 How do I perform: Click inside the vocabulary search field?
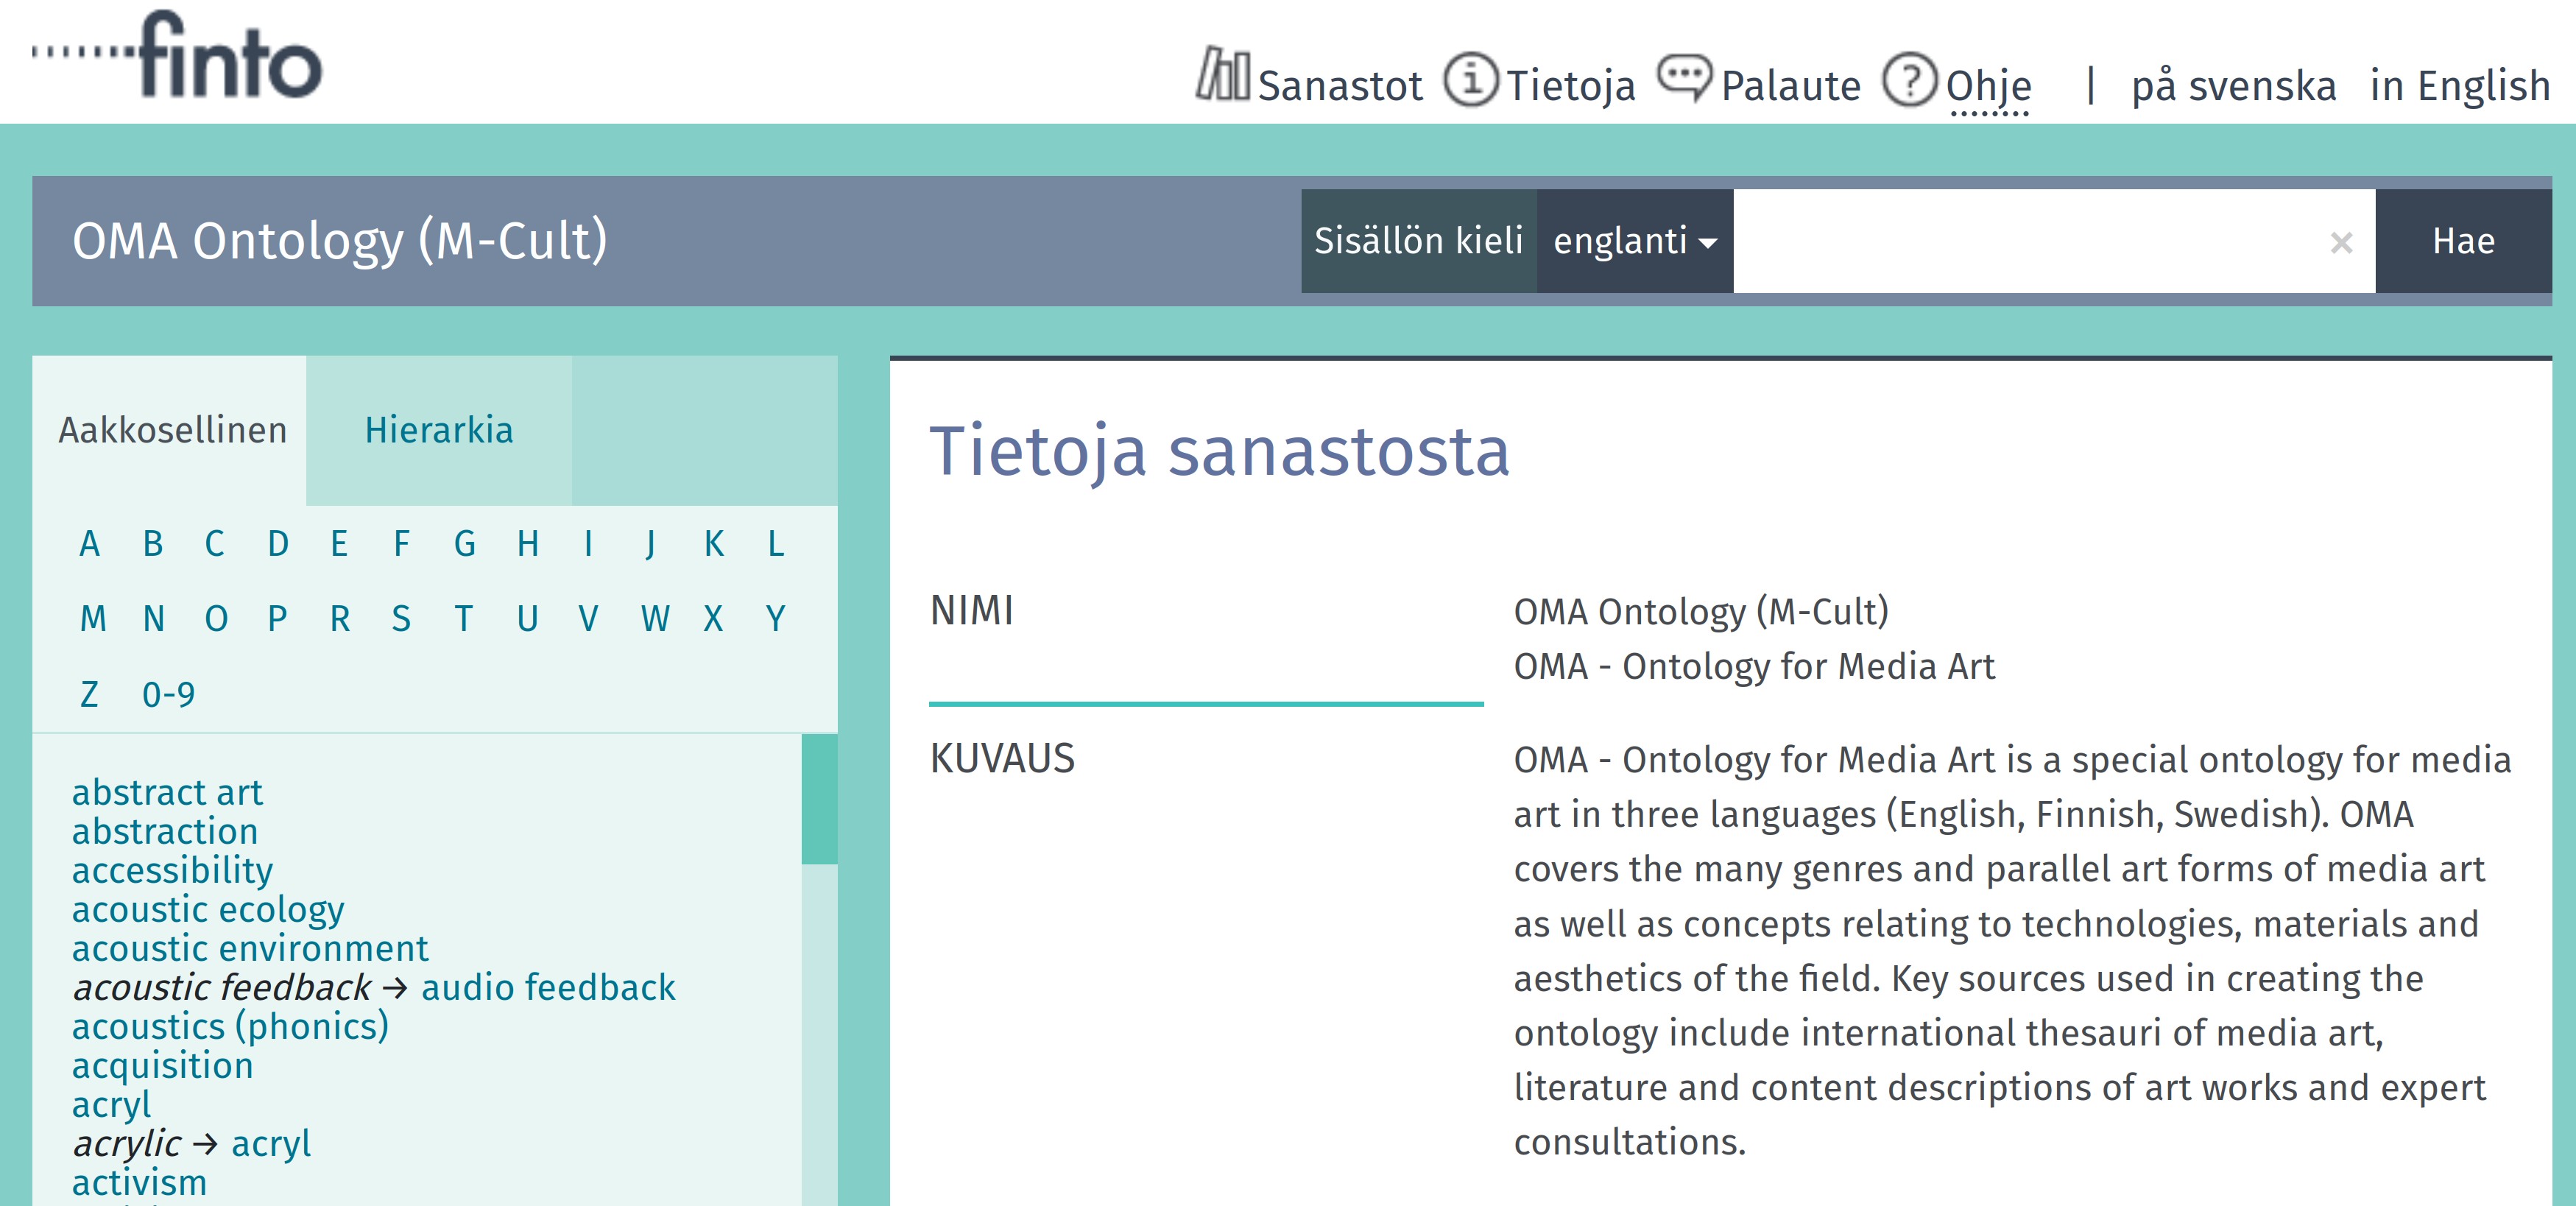[2030, 241]
